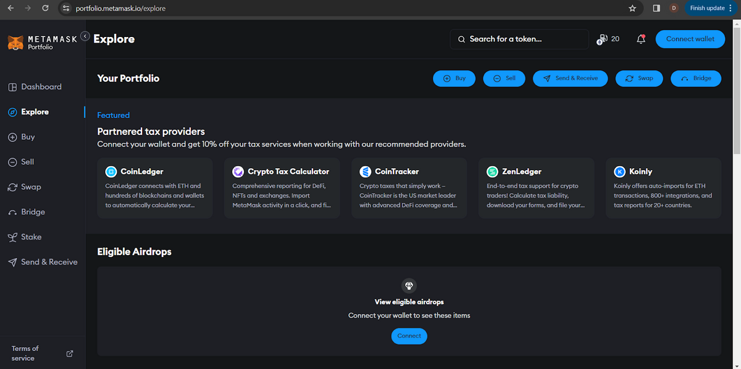This screenshot has width=741, height=369.
Task: Click the MetaMask fox logo
Action: [15, 42]
